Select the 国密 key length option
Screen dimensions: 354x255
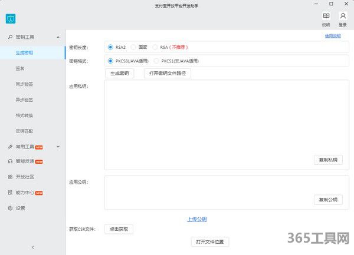point(133,47)
